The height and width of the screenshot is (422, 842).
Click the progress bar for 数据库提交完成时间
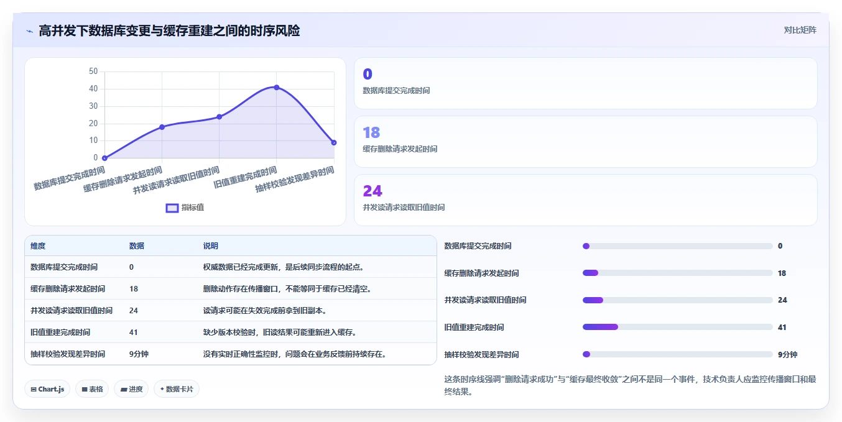point(677,246)
